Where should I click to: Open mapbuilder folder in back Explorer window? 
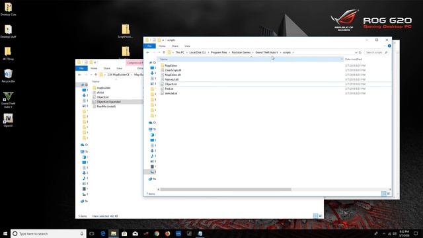(104, 88)
